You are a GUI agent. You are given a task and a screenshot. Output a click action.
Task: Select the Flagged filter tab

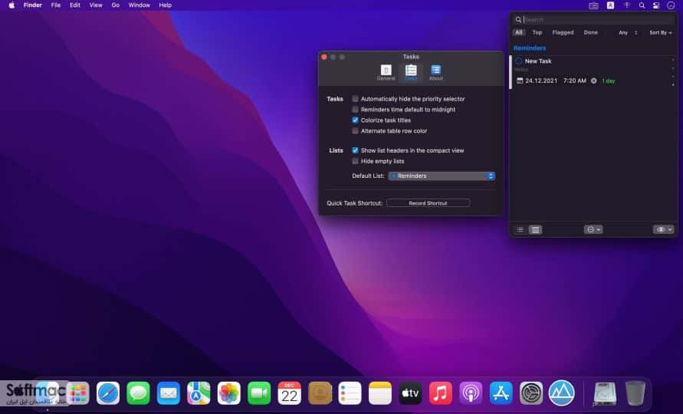563,33
